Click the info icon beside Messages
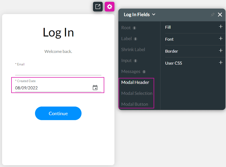The image size is (226, 167). click(144, 72)
